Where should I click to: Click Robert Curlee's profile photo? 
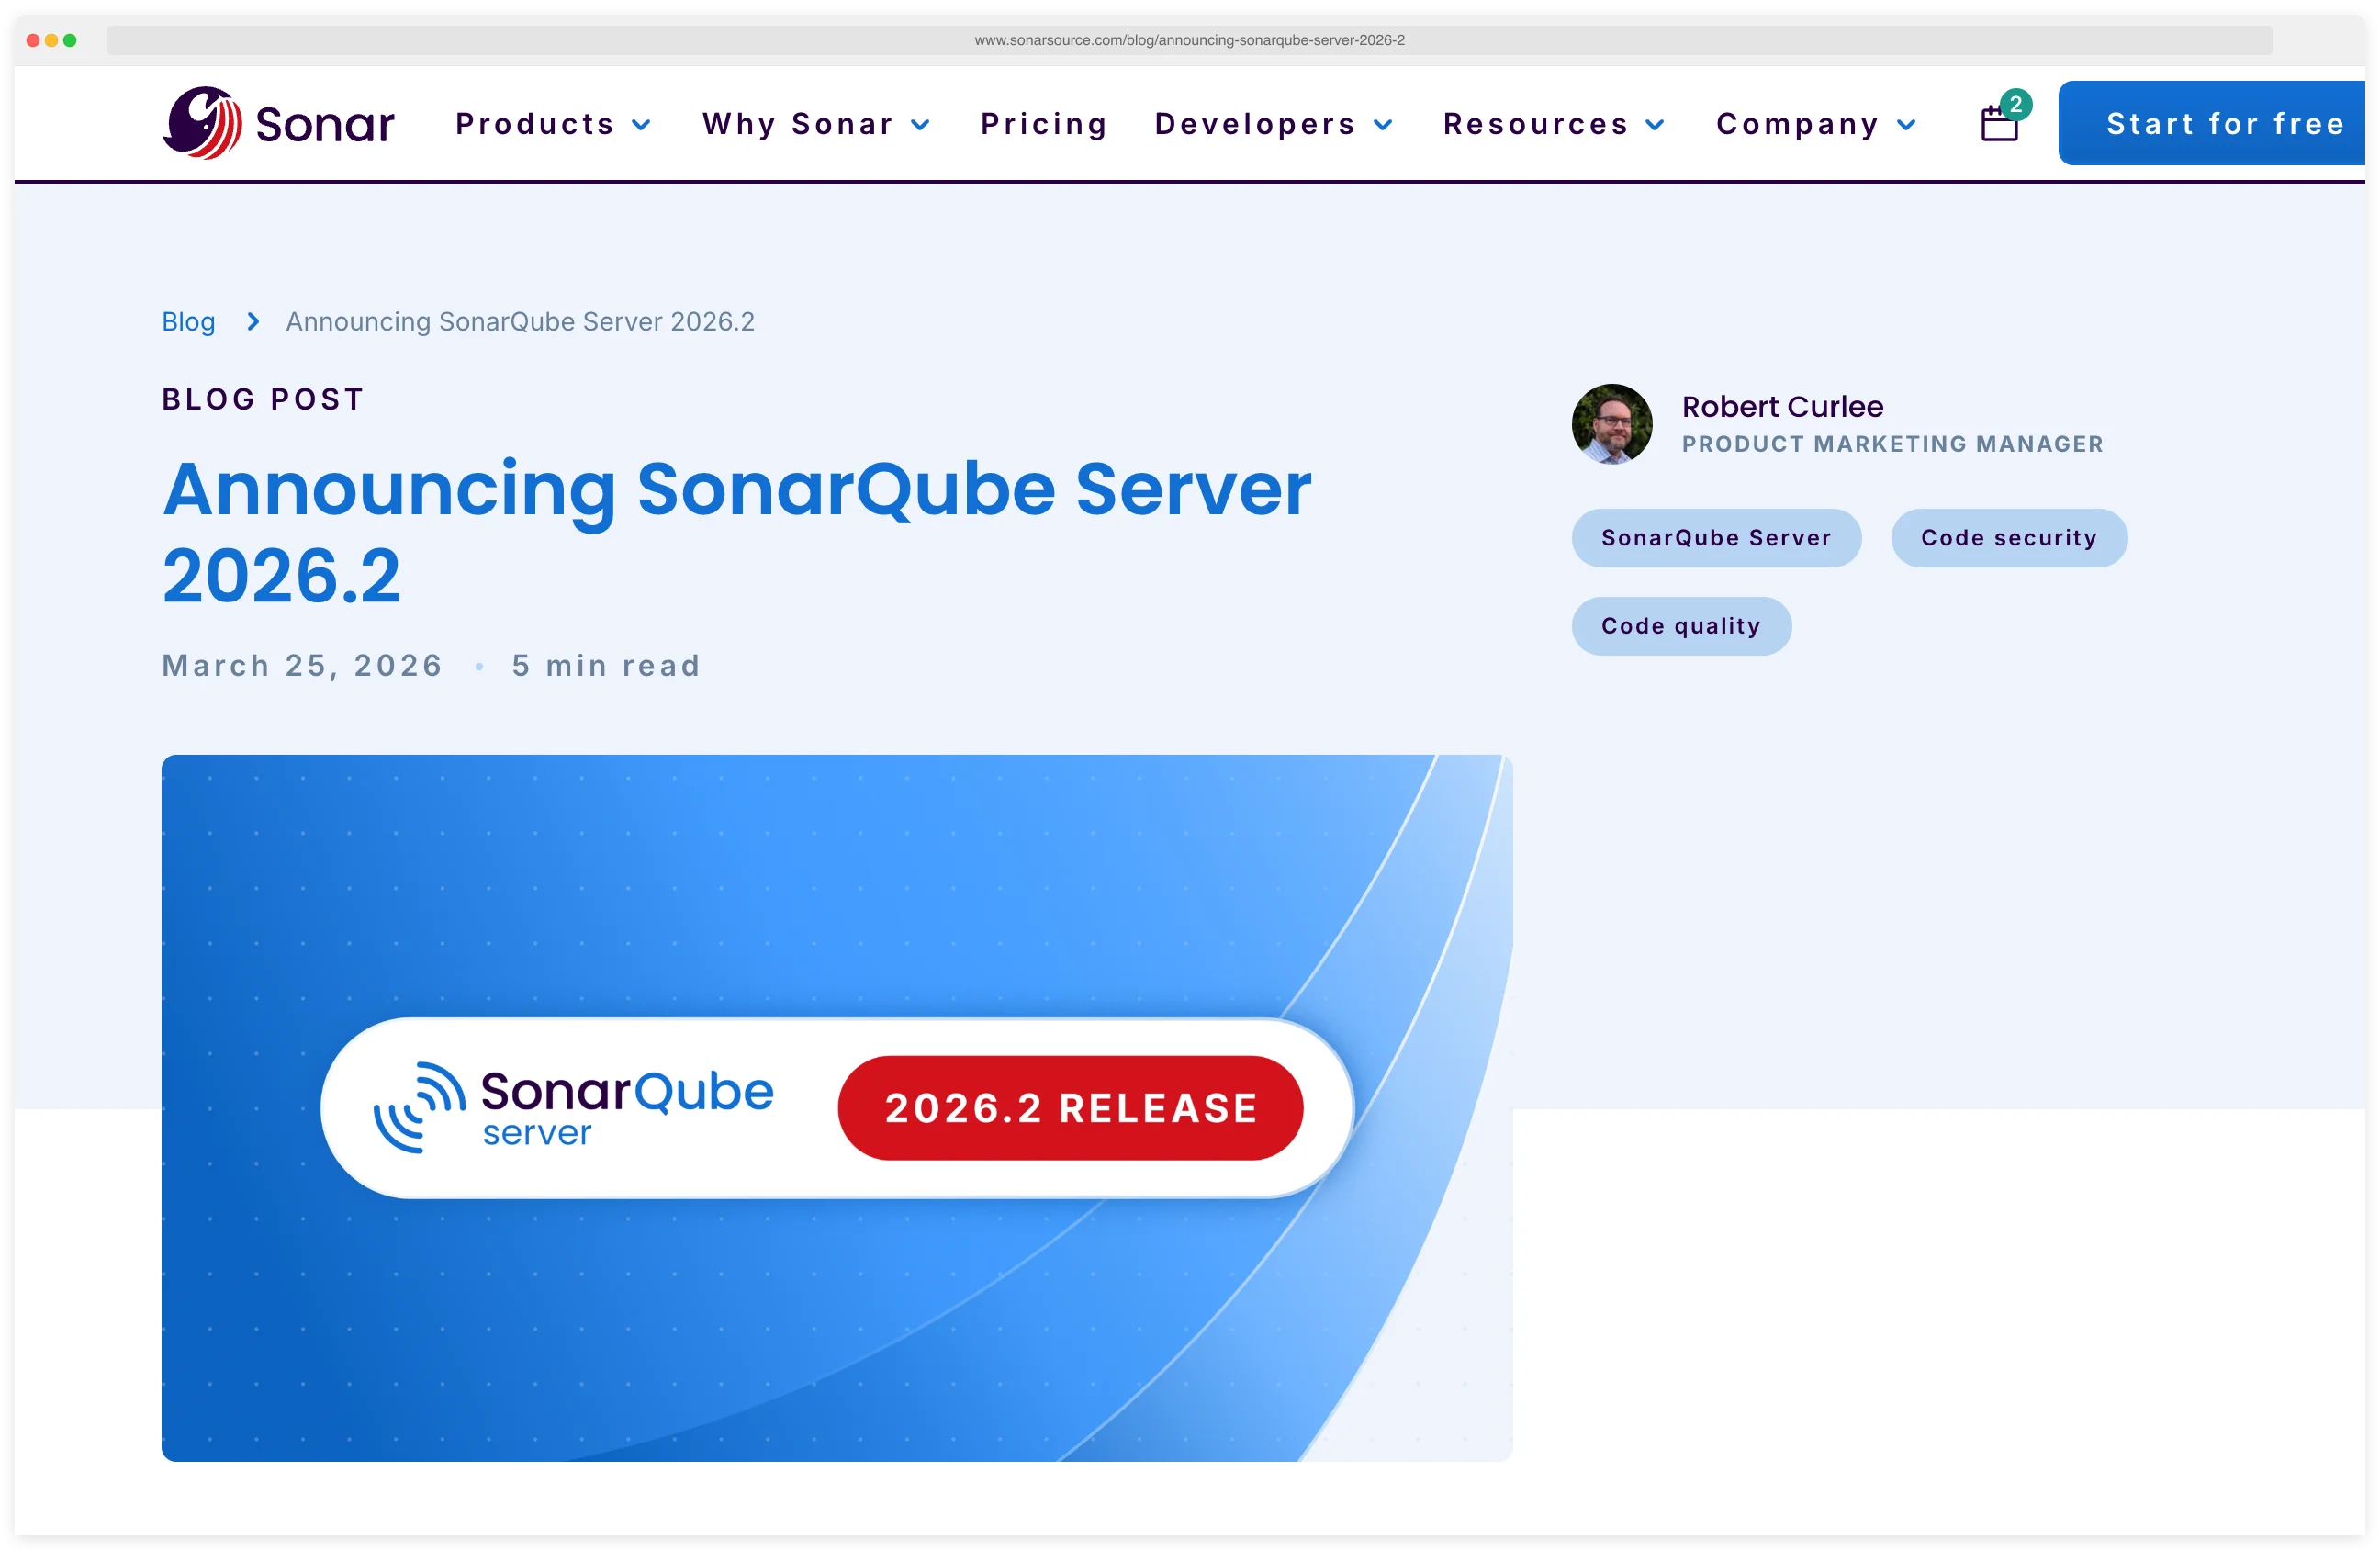1611,424
